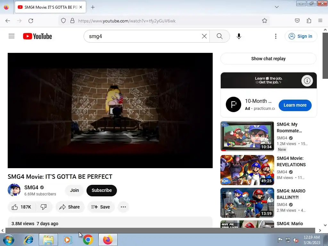The width and height of the screenshot is (328, 246).
Task: Close the SMG4 Movie tab
Action: (x=81, y=7)
